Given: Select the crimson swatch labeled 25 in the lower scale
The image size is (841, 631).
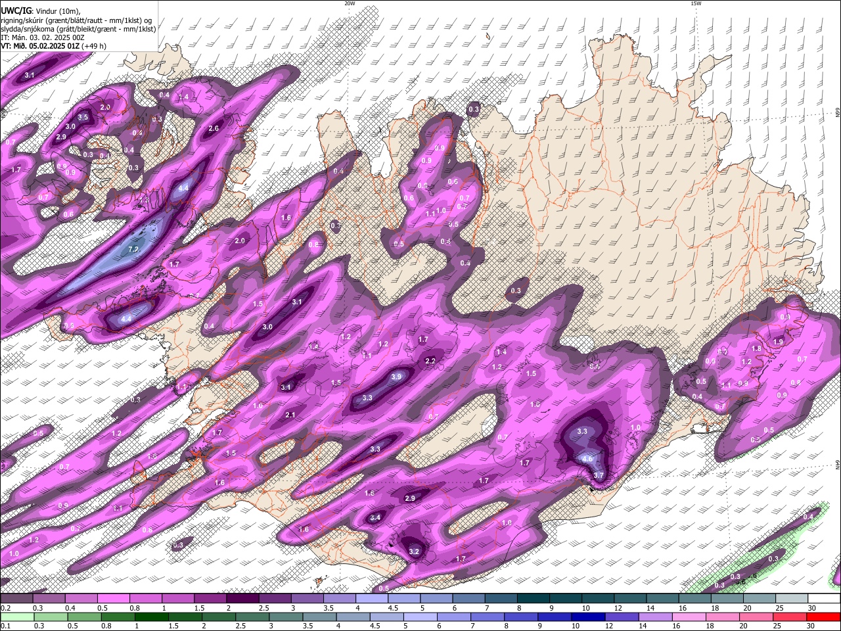Looking at the screenshot, I should click(x=789, y=617).
